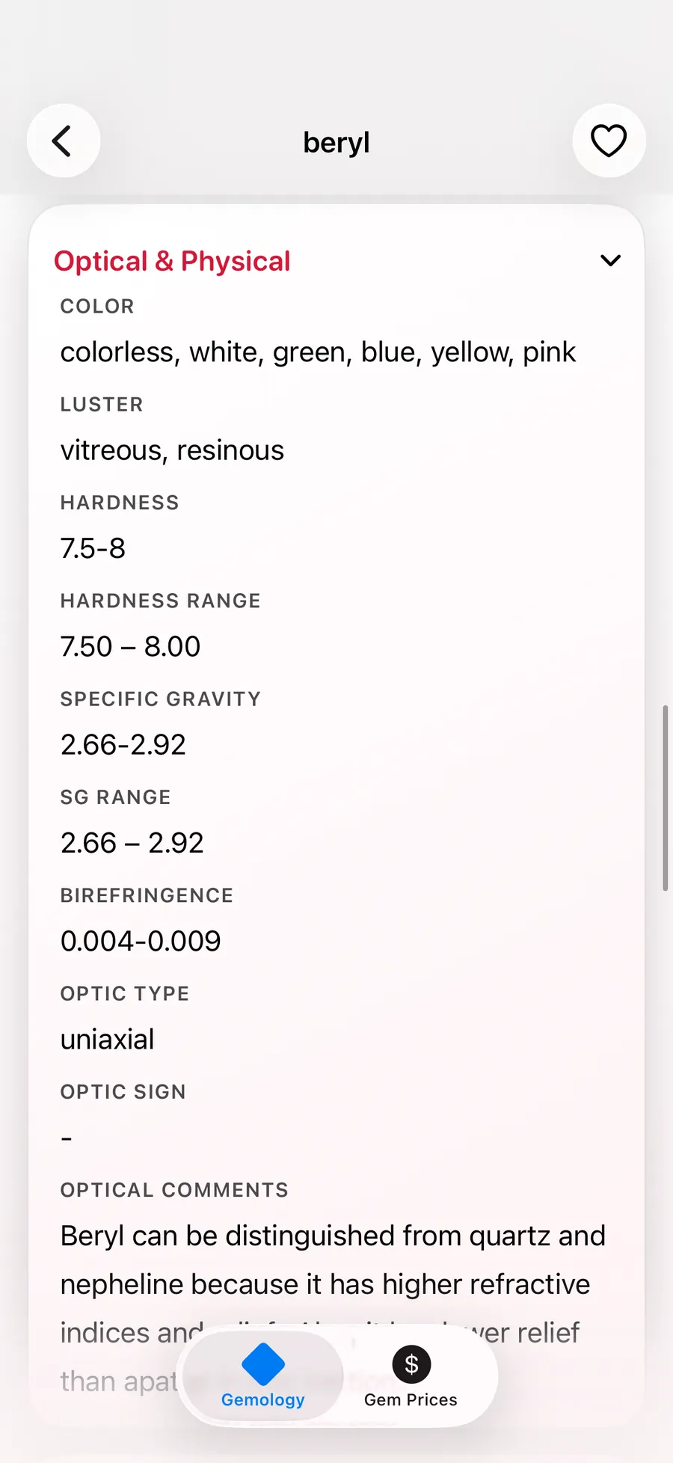
Task: Tap the OPTIC SIGN field label
Action: [123, 1092]
